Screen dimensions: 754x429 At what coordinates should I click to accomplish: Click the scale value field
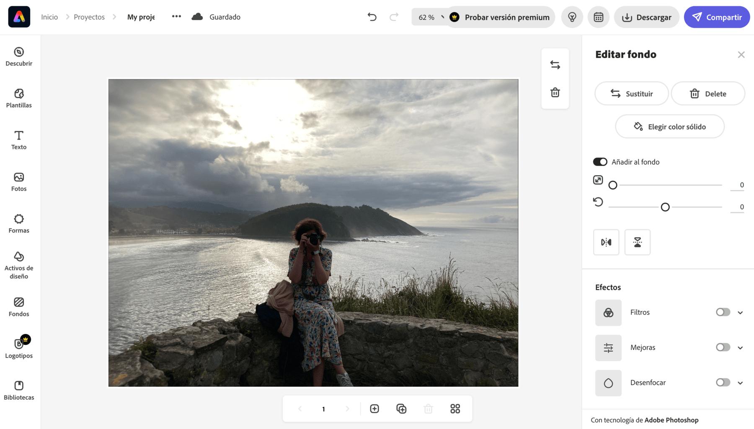click(x=737, y=185)
